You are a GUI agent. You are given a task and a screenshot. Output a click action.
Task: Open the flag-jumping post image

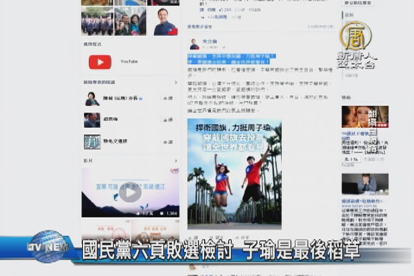click(x=234, y=171)
